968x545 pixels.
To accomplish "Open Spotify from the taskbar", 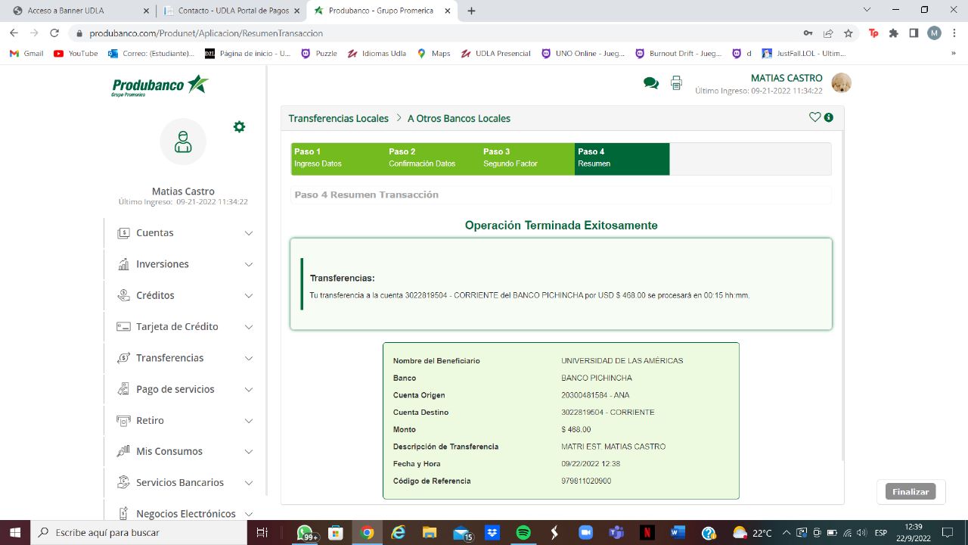I will (523, 533).
